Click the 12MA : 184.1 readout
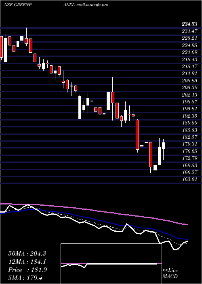 pyautogui.click(x=27, y=262)
